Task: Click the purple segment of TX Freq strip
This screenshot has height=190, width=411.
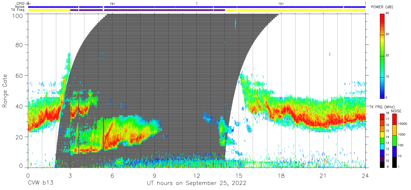Action: point(147,10)
